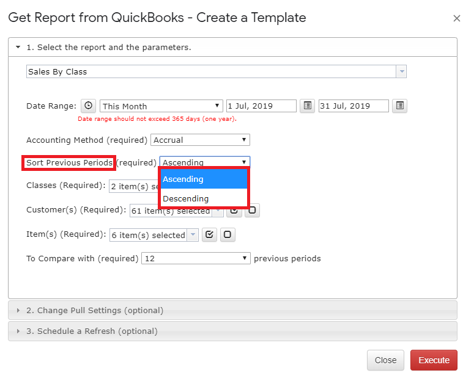The height and width of the screenshot is (376, 463).
Task: Choose Descending from the sort list
Action: pyautogui.click(x=203, y=198)
